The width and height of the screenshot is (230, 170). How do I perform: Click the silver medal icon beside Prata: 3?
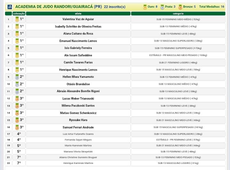[162, 7]
